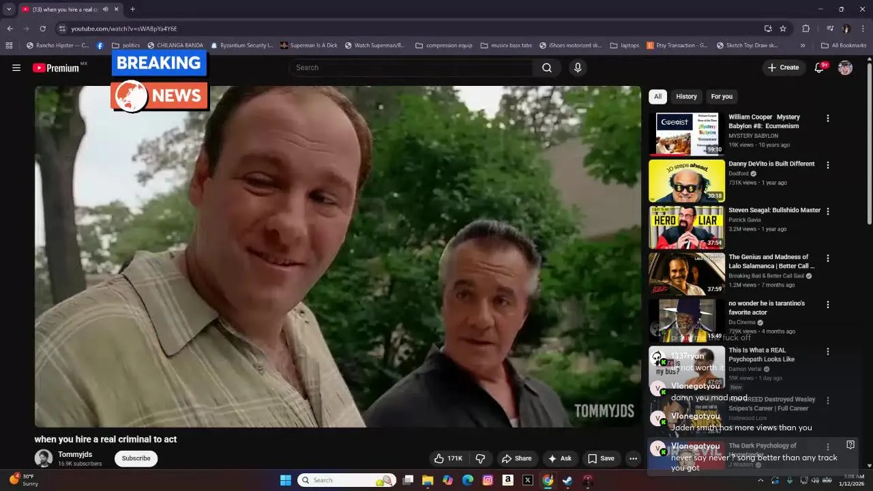Open options for REAL Psychopath video
The image size is (873, 491).
tap(828, 351)
